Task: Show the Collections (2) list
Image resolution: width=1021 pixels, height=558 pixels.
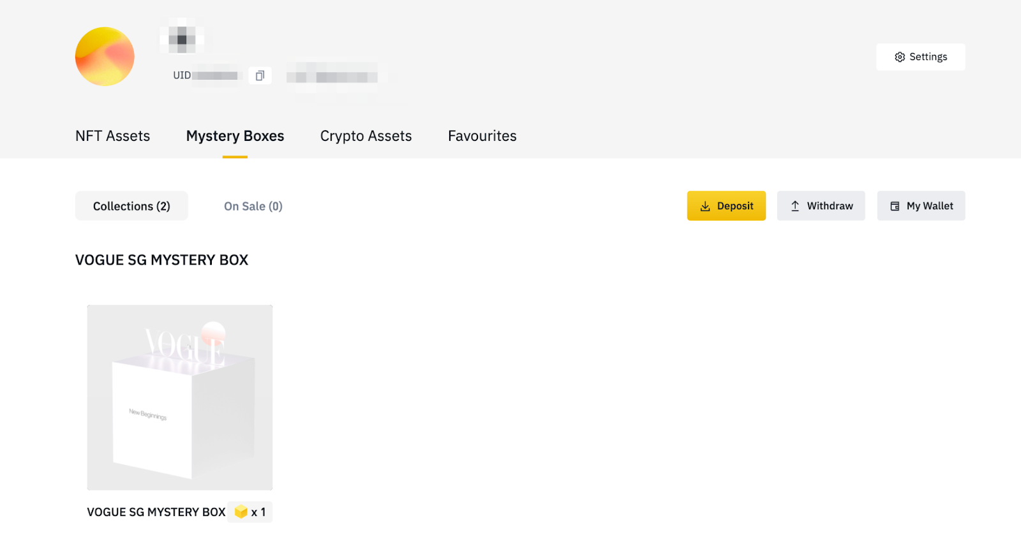Action: pyautogui.click(x=131, y=206)
